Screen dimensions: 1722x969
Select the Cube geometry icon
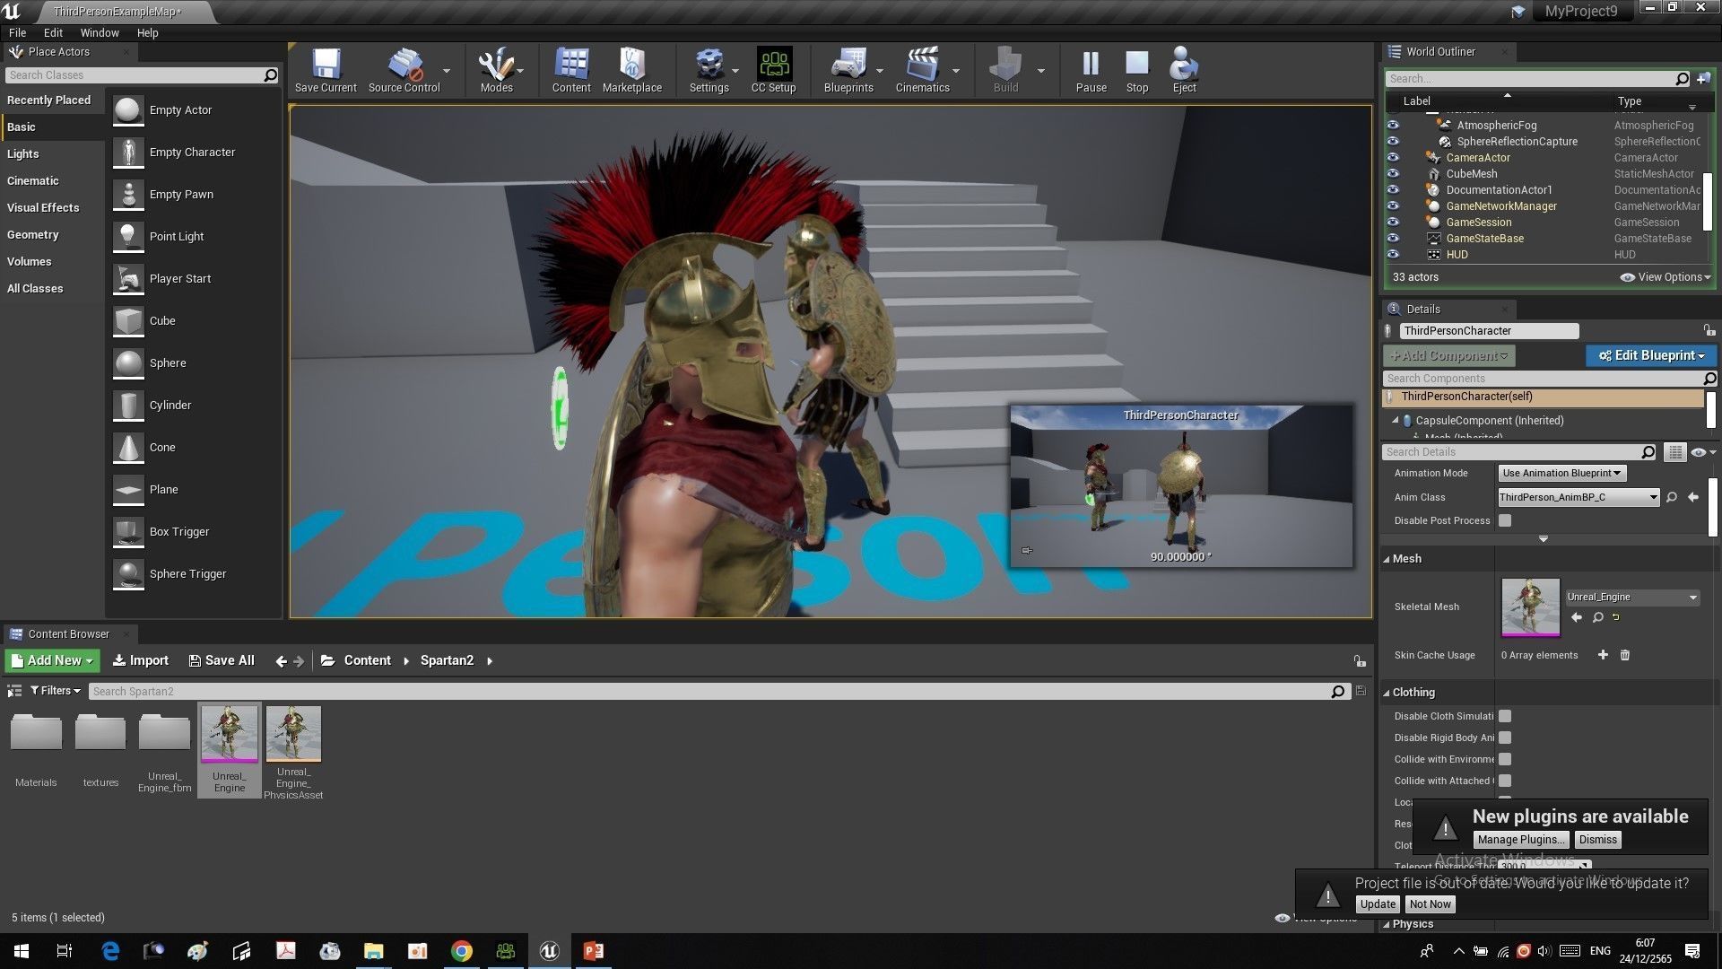click(x=128, y=321)
